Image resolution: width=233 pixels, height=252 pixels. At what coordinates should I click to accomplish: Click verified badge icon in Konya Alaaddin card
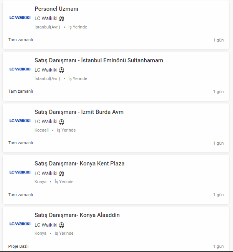pyautogui.click(x=62, y=225)
